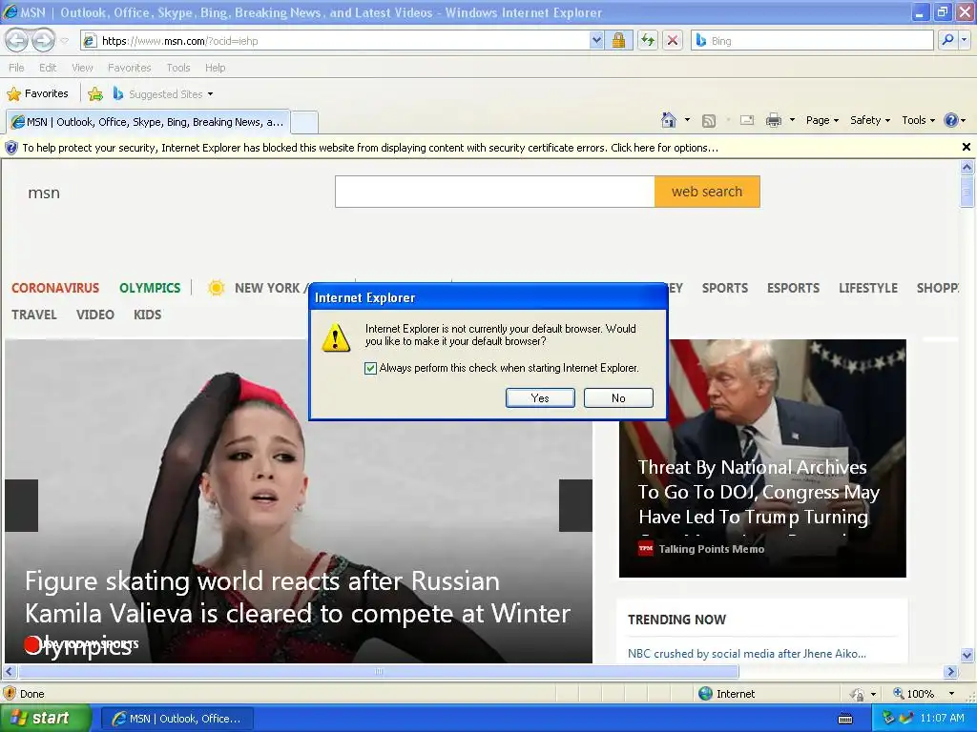Screen dimensions: 977x732
Task: Click the security lock icon
Action: pyautogui.click(x=618, y=41)
